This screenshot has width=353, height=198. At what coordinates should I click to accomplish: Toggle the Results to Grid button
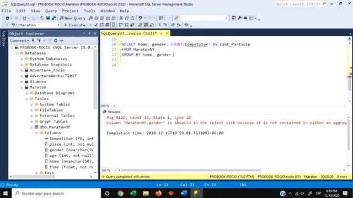click(146, 25)
